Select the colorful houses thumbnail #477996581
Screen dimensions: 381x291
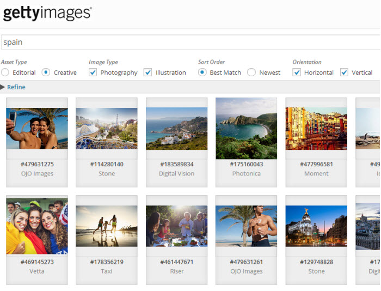316,129
